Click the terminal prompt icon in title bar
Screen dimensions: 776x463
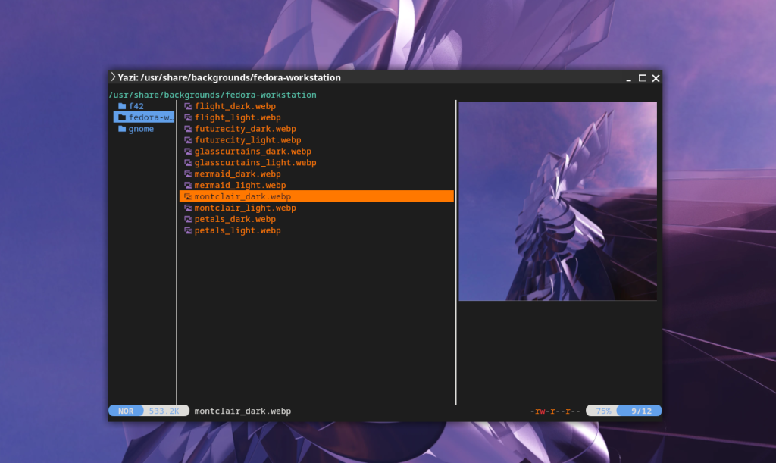(114, 77)
